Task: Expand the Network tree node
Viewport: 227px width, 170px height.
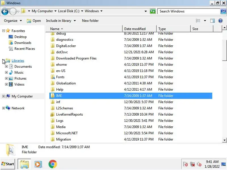Action: (3, 108)
